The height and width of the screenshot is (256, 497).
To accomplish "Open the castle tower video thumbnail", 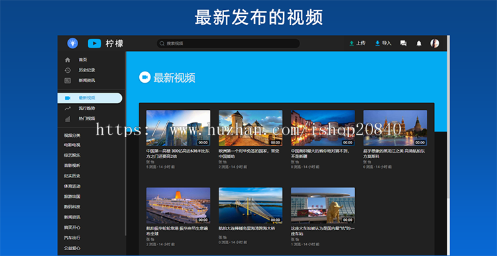I will 250,128.
